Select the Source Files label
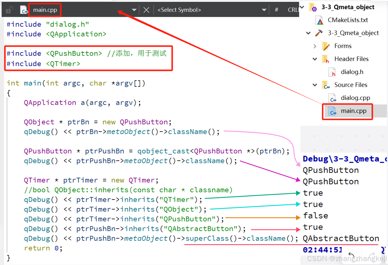Image resolution: width=388 pixels, height=265 pixels. [351, 85]
